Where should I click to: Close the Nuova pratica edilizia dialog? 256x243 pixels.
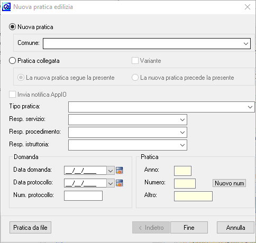[248, 7]
